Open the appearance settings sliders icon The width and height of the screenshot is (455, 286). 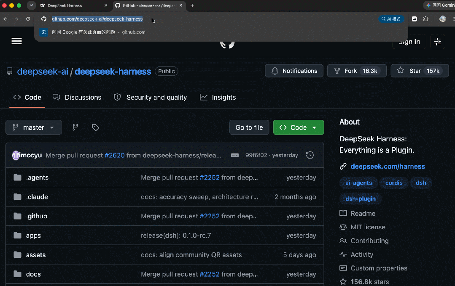[x=438, y=41]
